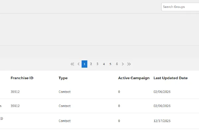Viewport: 199px width, 132px height.
Task: Open page 6 of the results
Action: coord(117,64)
